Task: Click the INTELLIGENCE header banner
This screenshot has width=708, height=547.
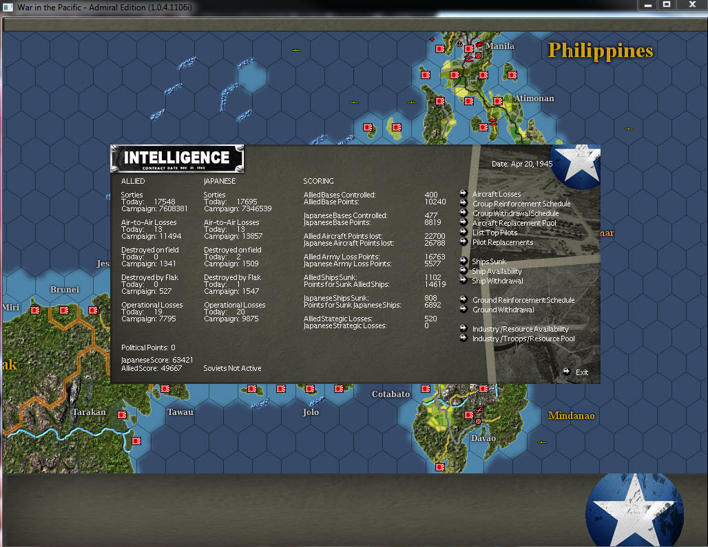Action: pyautogui.click(x=177, y=159)
